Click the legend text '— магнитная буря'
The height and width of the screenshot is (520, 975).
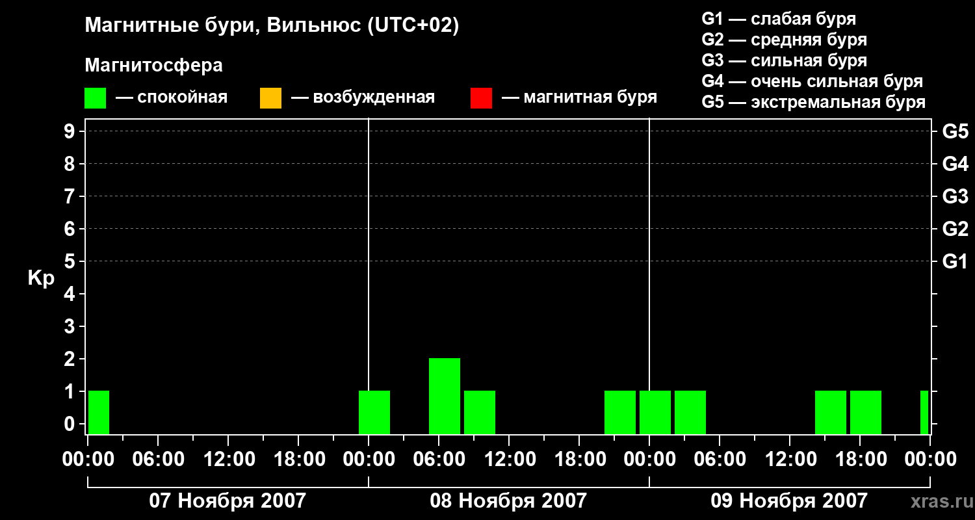[580, 97]
